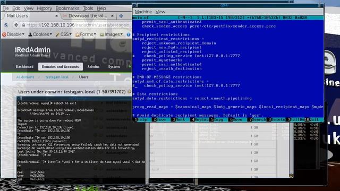
Task: Expand the Images developer toolbar dropdown
Action: [111, 34]
